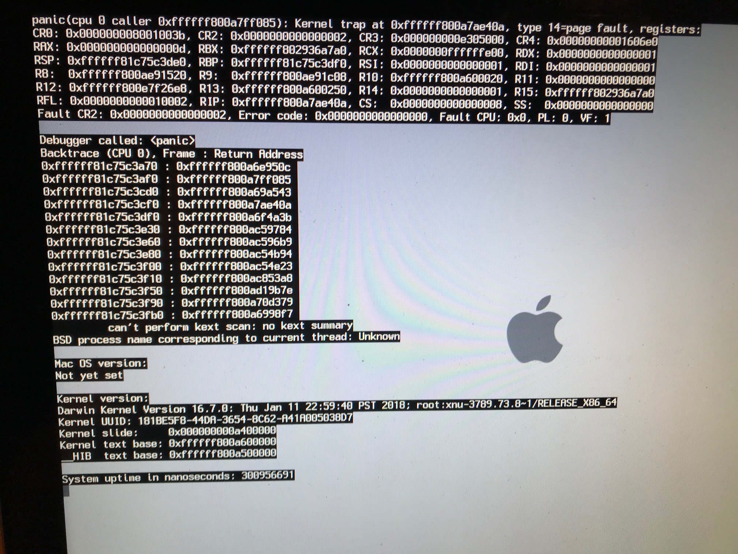
Task: Select the Mac OS version label
Action: (101, 364)
